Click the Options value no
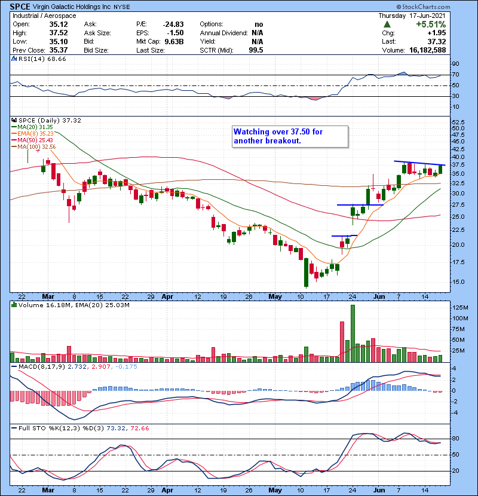The image size is (478, 496). click(259, 25)
